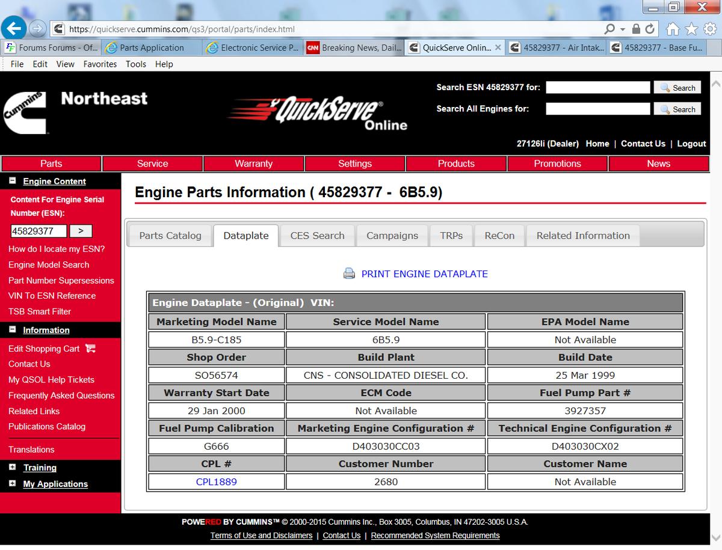The image size is (722, 550).
Task: Switch to Forums browser tab
Action: [x=51, y=47]
